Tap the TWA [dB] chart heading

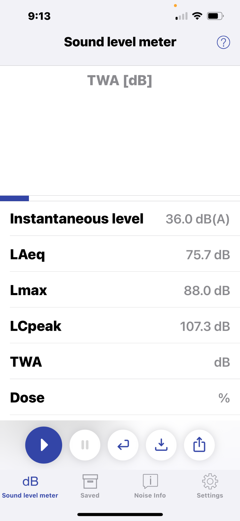pos(120,80)
